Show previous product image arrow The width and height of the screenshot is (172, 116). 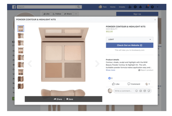30,63
